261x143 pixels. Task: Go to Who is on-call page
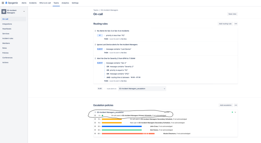45,3
